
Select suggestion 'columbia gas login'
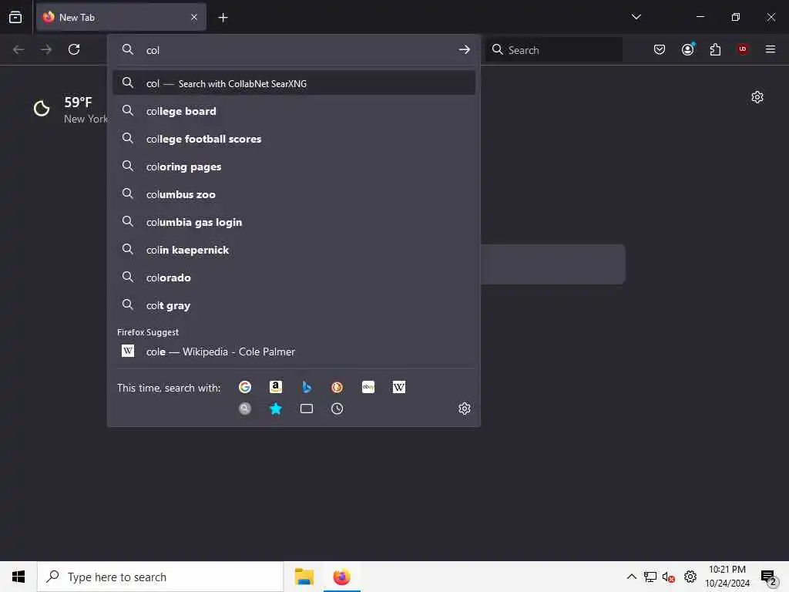click(294, 222)
